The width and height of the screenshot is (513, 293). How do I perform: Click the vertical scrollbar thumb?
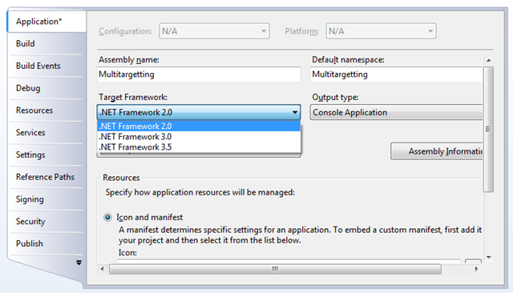tap(488, 130)
